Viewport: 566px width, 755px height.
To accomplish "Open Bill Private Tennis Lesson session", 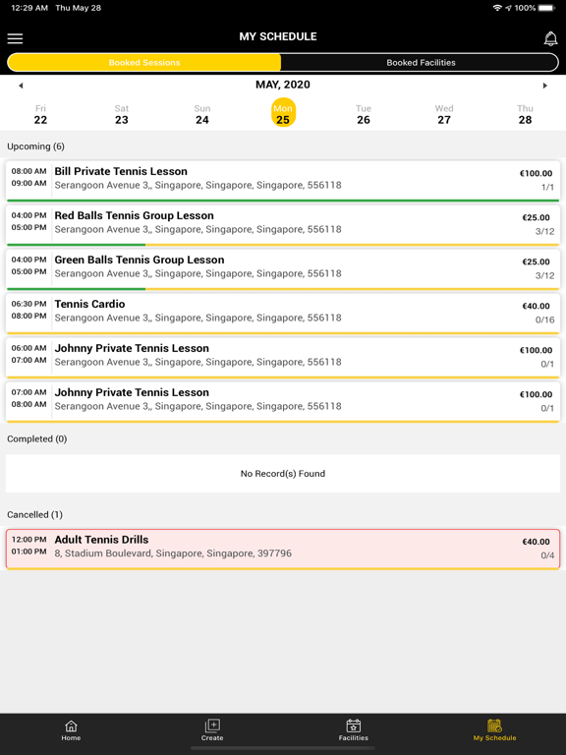I will tap(283, 181).
